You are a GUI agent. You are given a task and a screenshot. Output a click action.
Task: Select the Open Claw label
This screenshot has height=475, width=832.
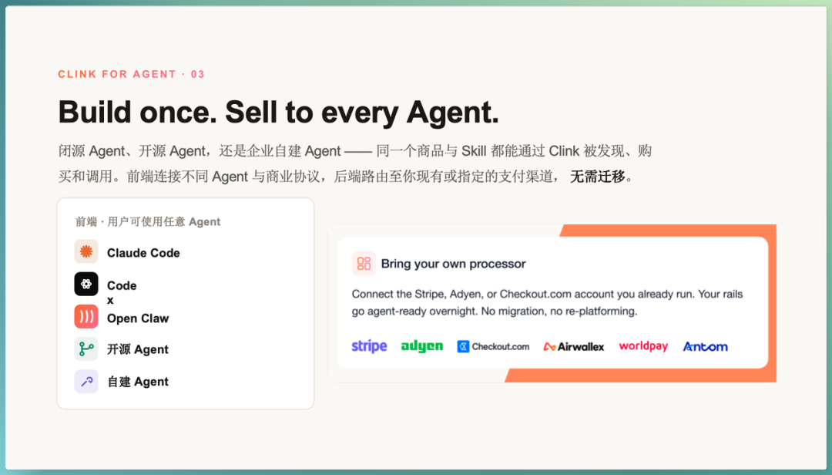coord(138,318)
